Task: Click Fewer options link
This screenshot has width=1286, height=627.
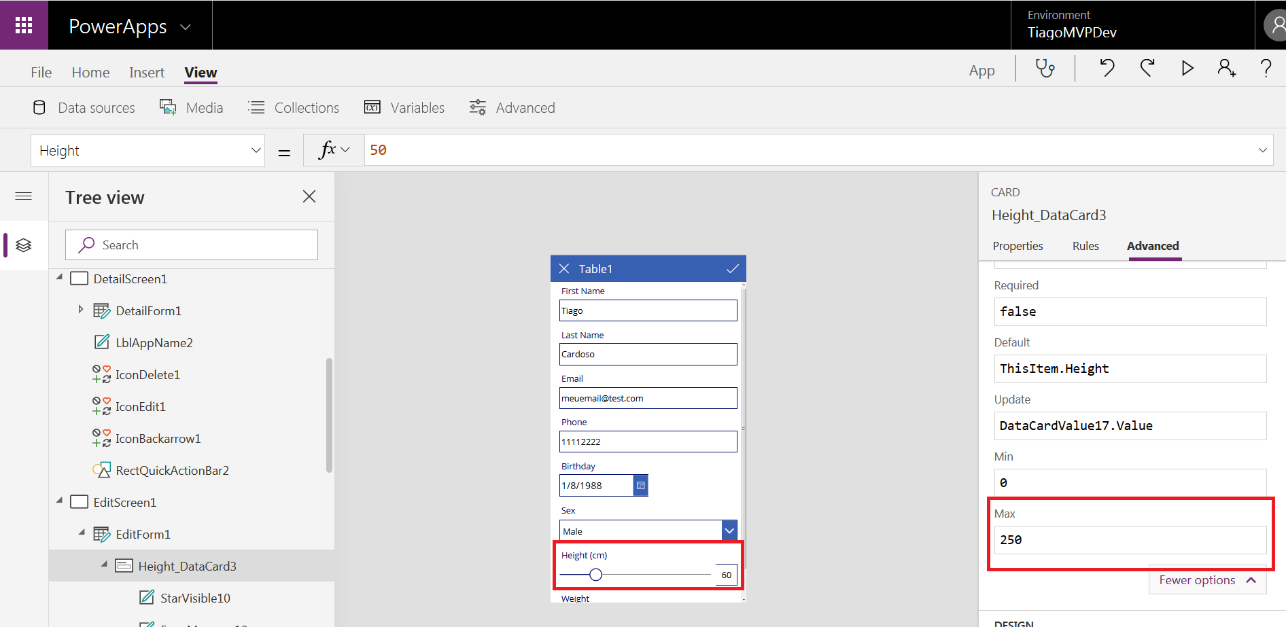Action: (x=1206, y=580)
